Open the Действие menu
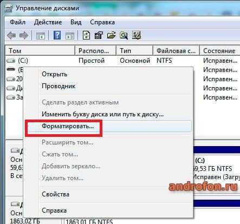Screen dimensions: 240x224 (48, 22)
